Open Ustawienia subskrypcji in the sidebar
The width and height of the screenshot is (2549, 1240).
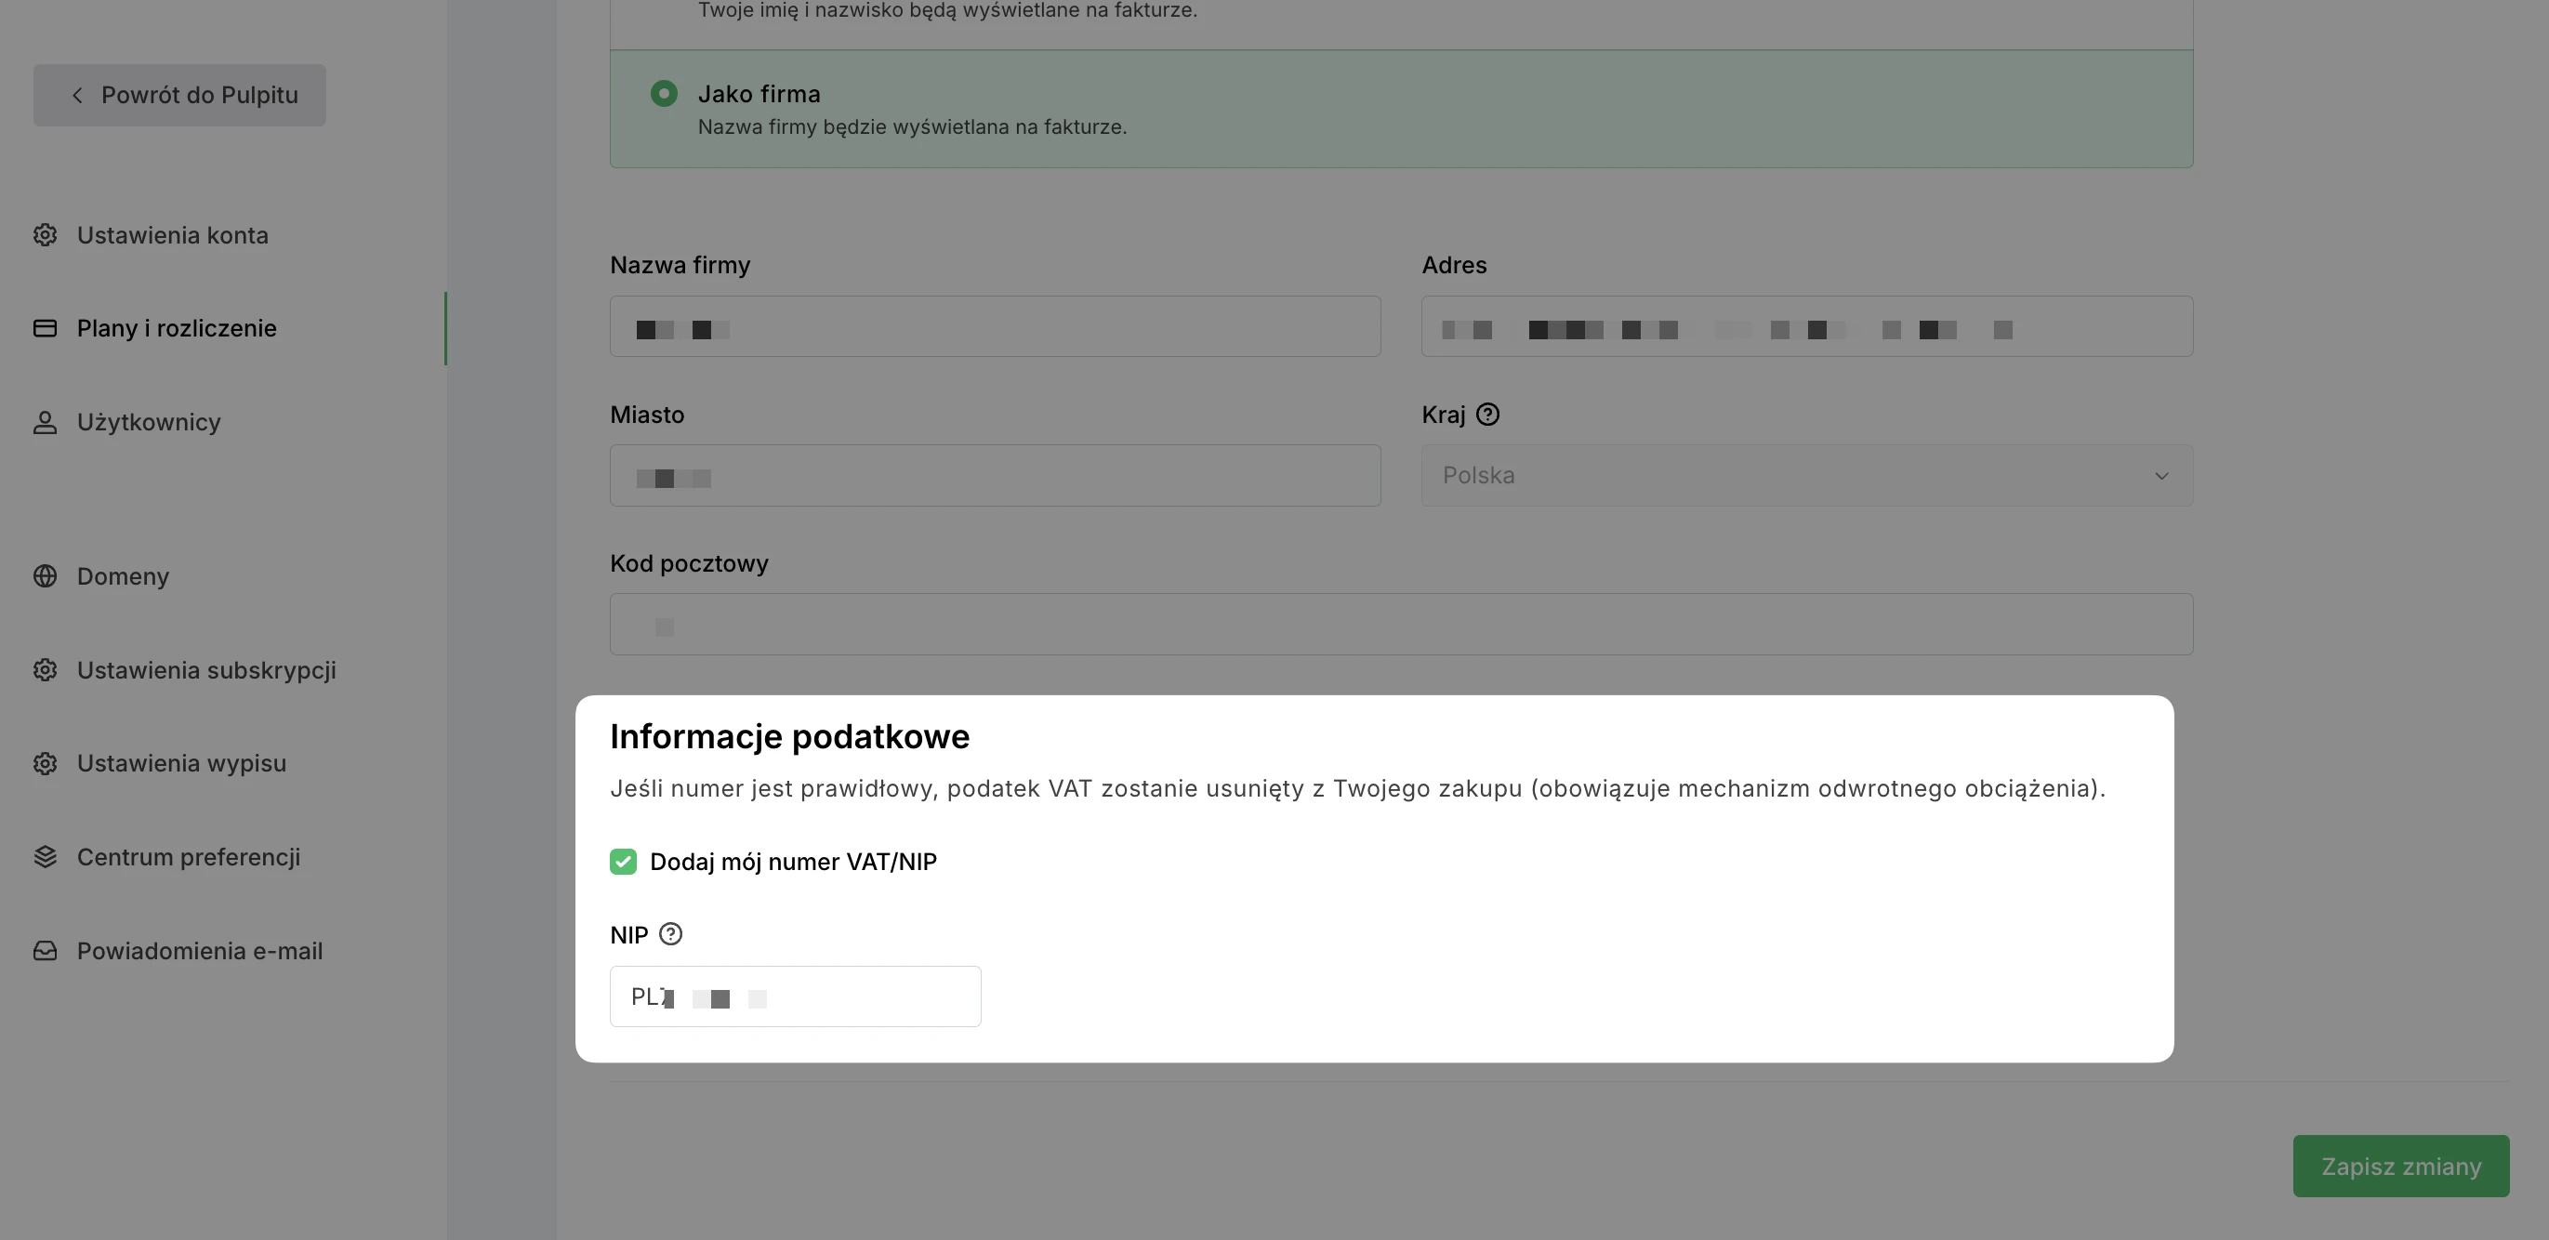tap(205, 671)
